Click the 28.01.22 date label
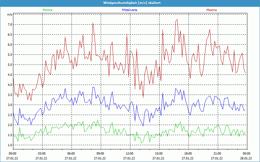The height and width of the screenshot is (162, 260). pos(246,158)
